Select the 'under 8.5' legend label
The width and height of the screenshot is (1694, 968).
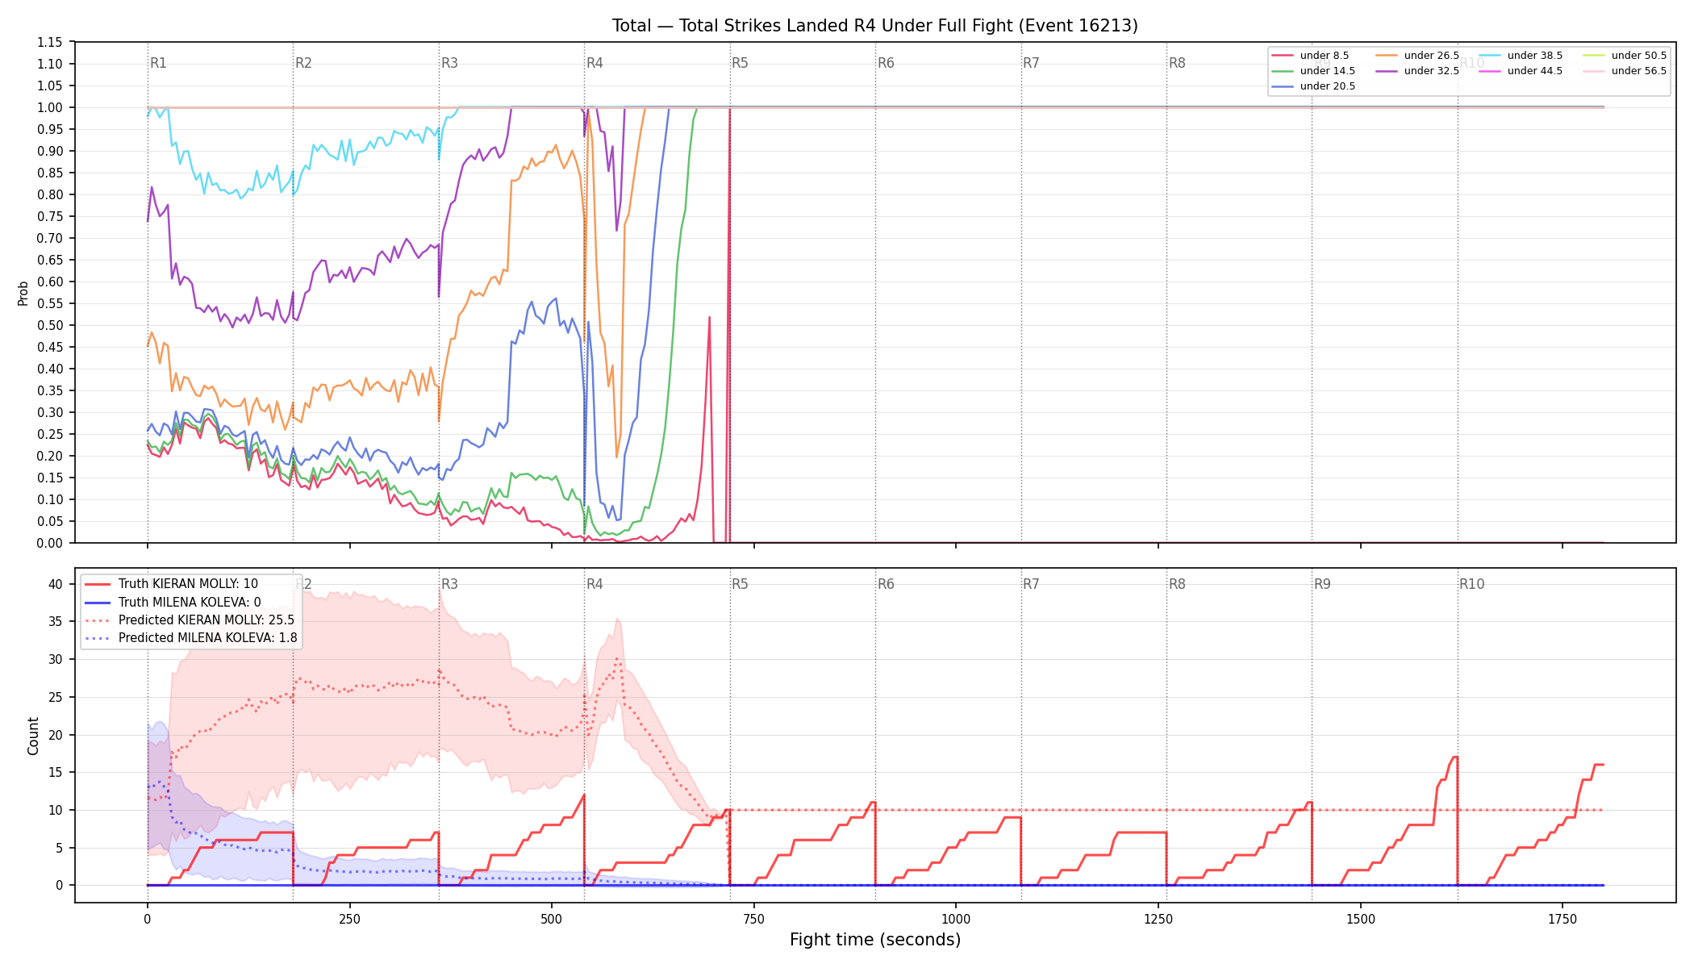pyautogui.click(x=1325, y=56)
